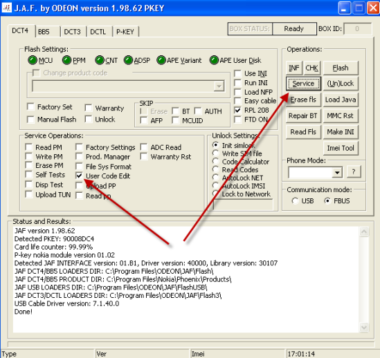Toggle the APE User Disk indicator
This screenshot has width=380, height=358.
click(214, 60)
